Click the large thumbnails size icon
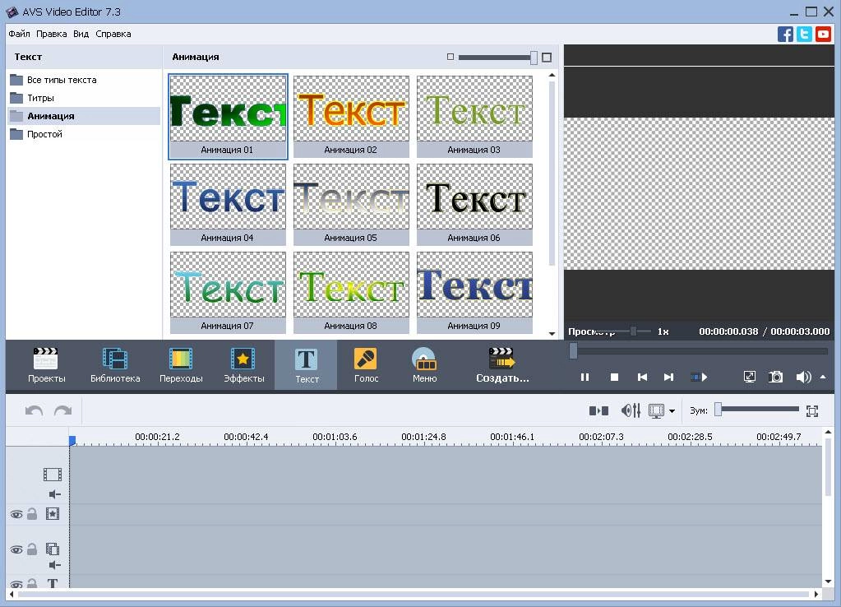Screen dimensions: 841x607 (x=547, y=57)
